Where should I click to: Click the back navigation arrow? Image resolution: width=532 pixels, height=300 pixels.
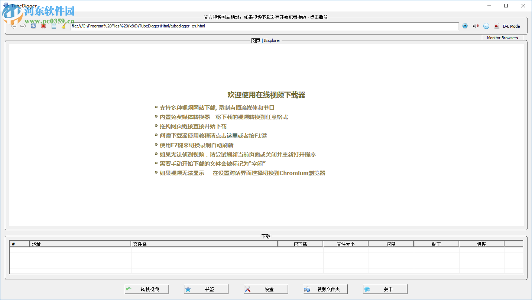tap(14, 26)
